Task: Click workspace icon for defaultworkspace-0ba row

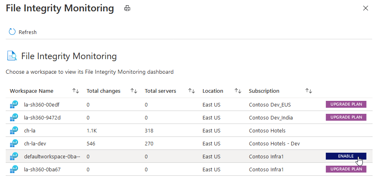Action: [x=14, y=156]
